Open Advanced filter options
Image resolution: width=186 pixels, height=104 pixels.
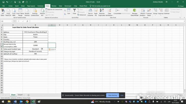tap(82, 15)
